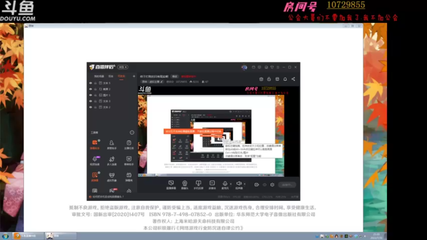Click the unlock padlock icon in top bar

tap(269, 79)
